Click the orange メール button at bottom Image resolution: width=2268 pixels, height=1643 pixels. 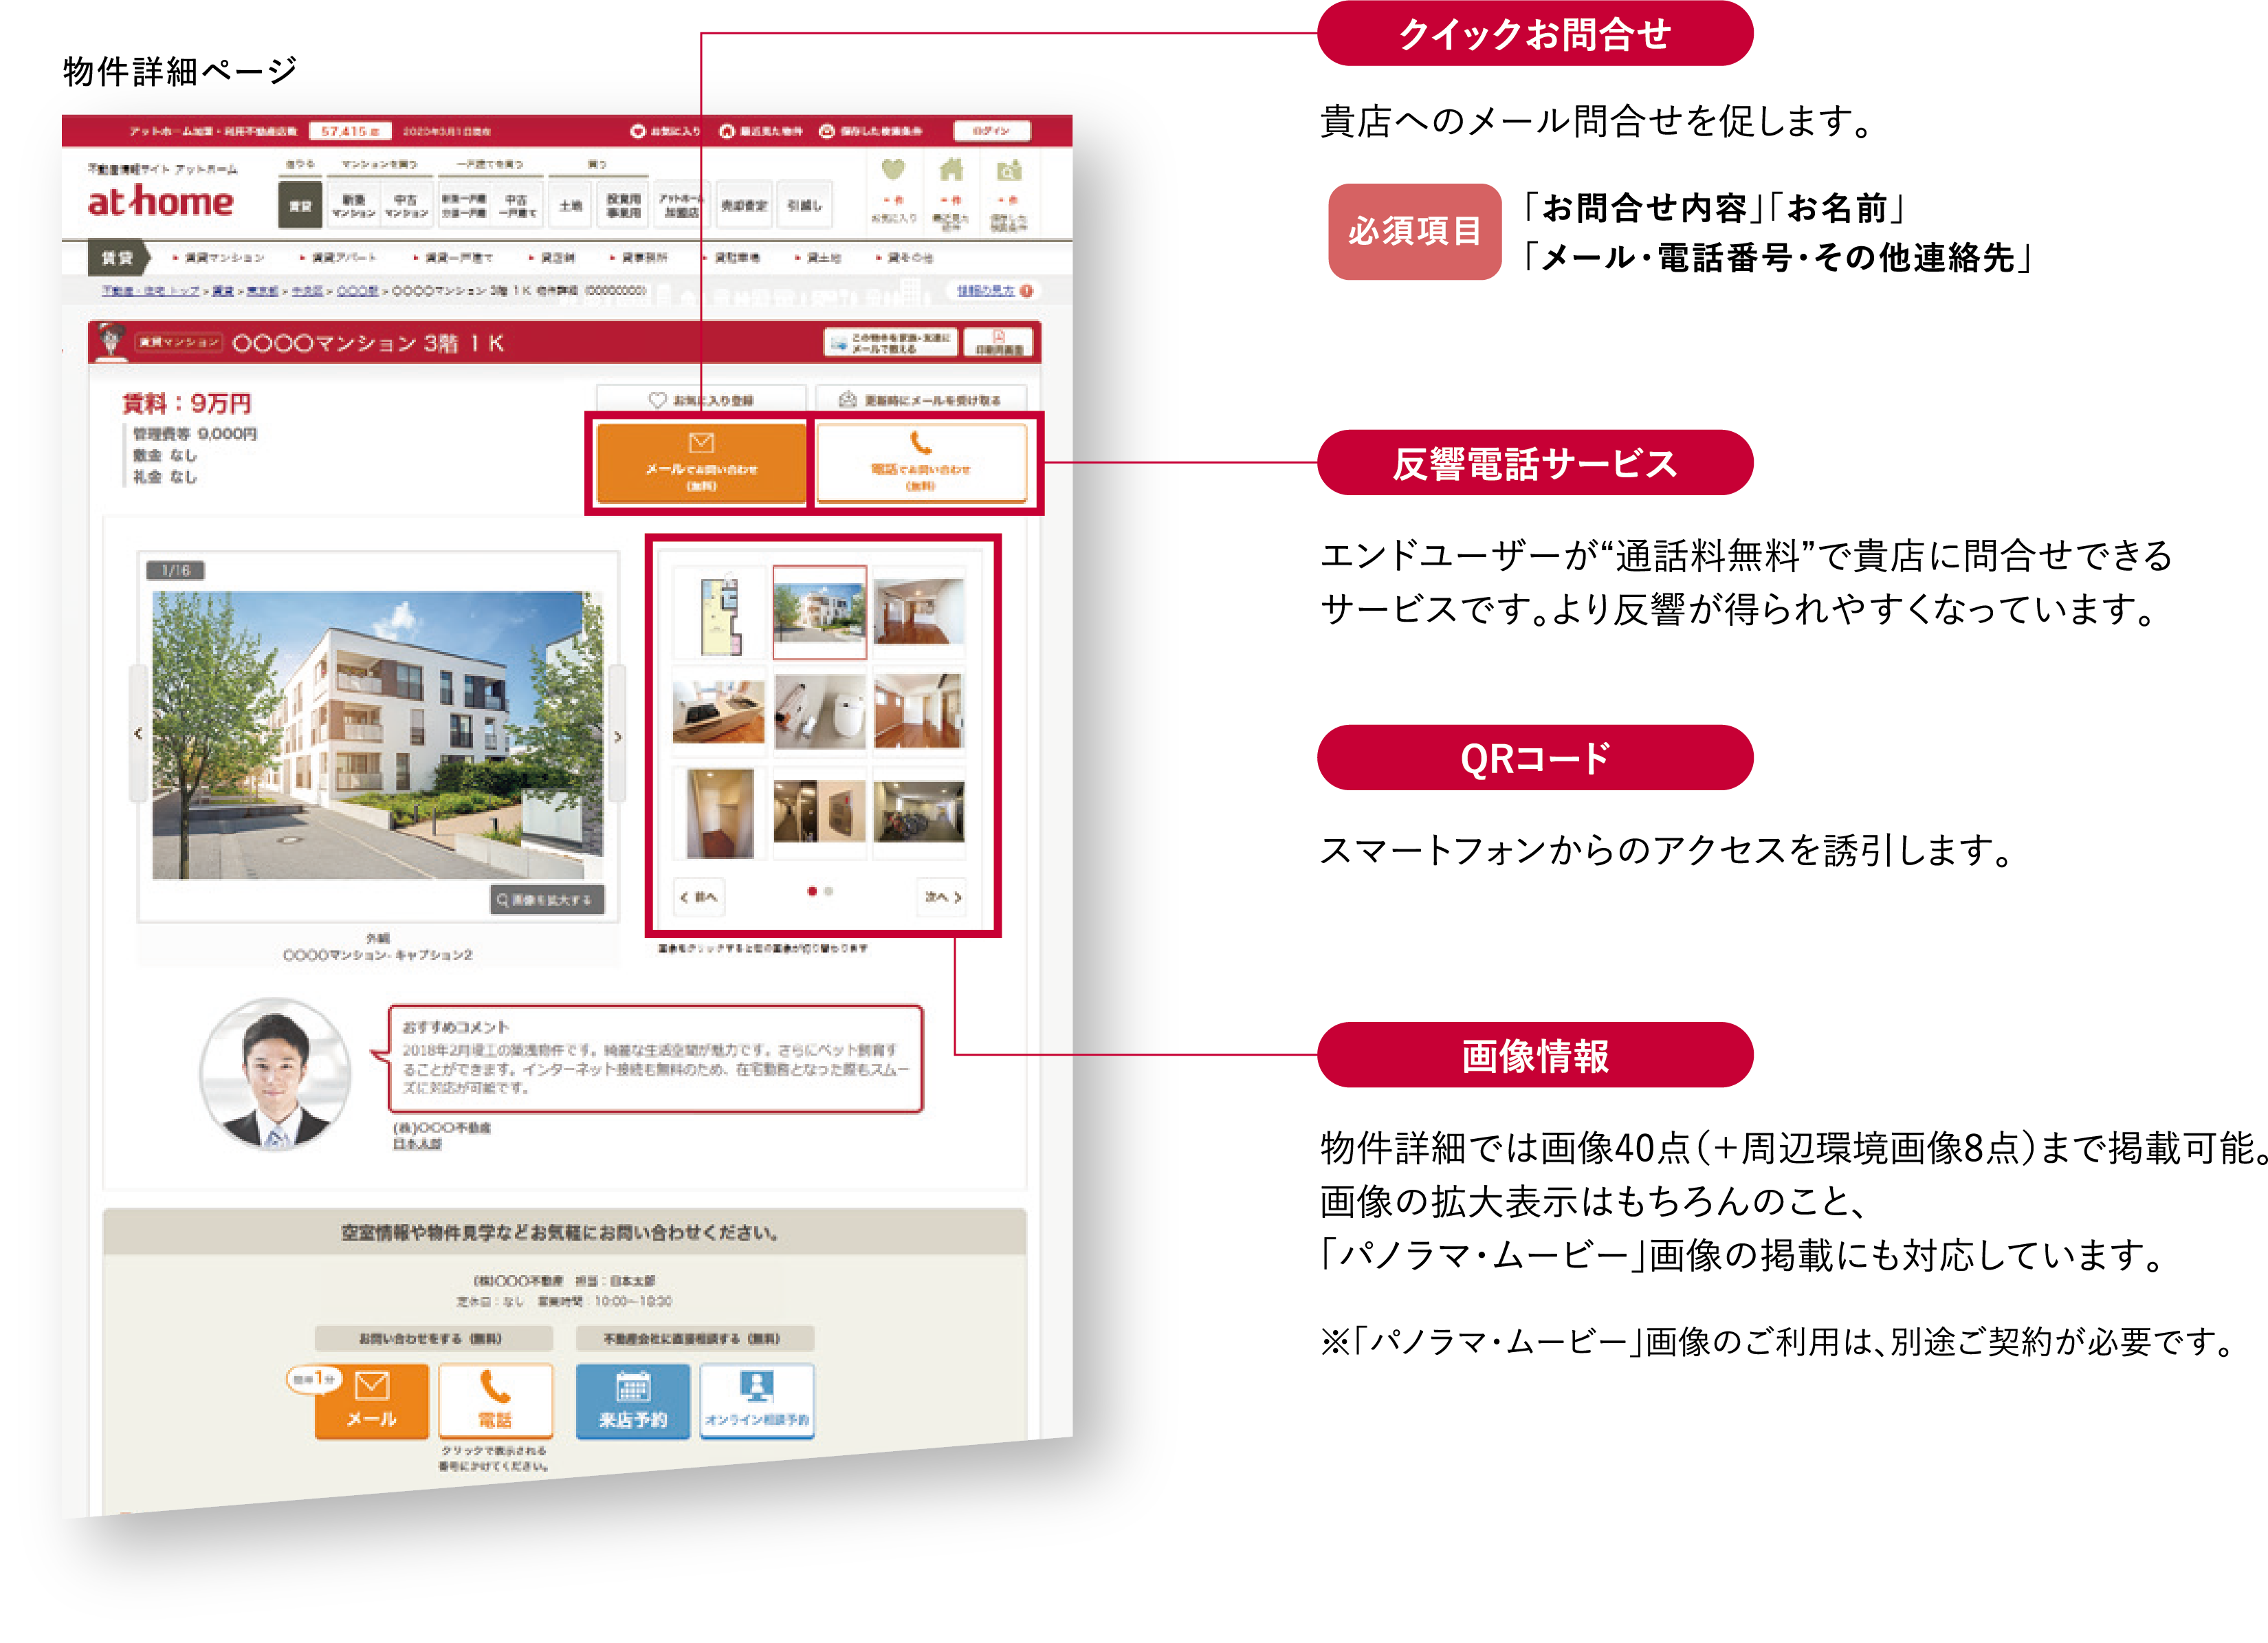pos(371,1401)
